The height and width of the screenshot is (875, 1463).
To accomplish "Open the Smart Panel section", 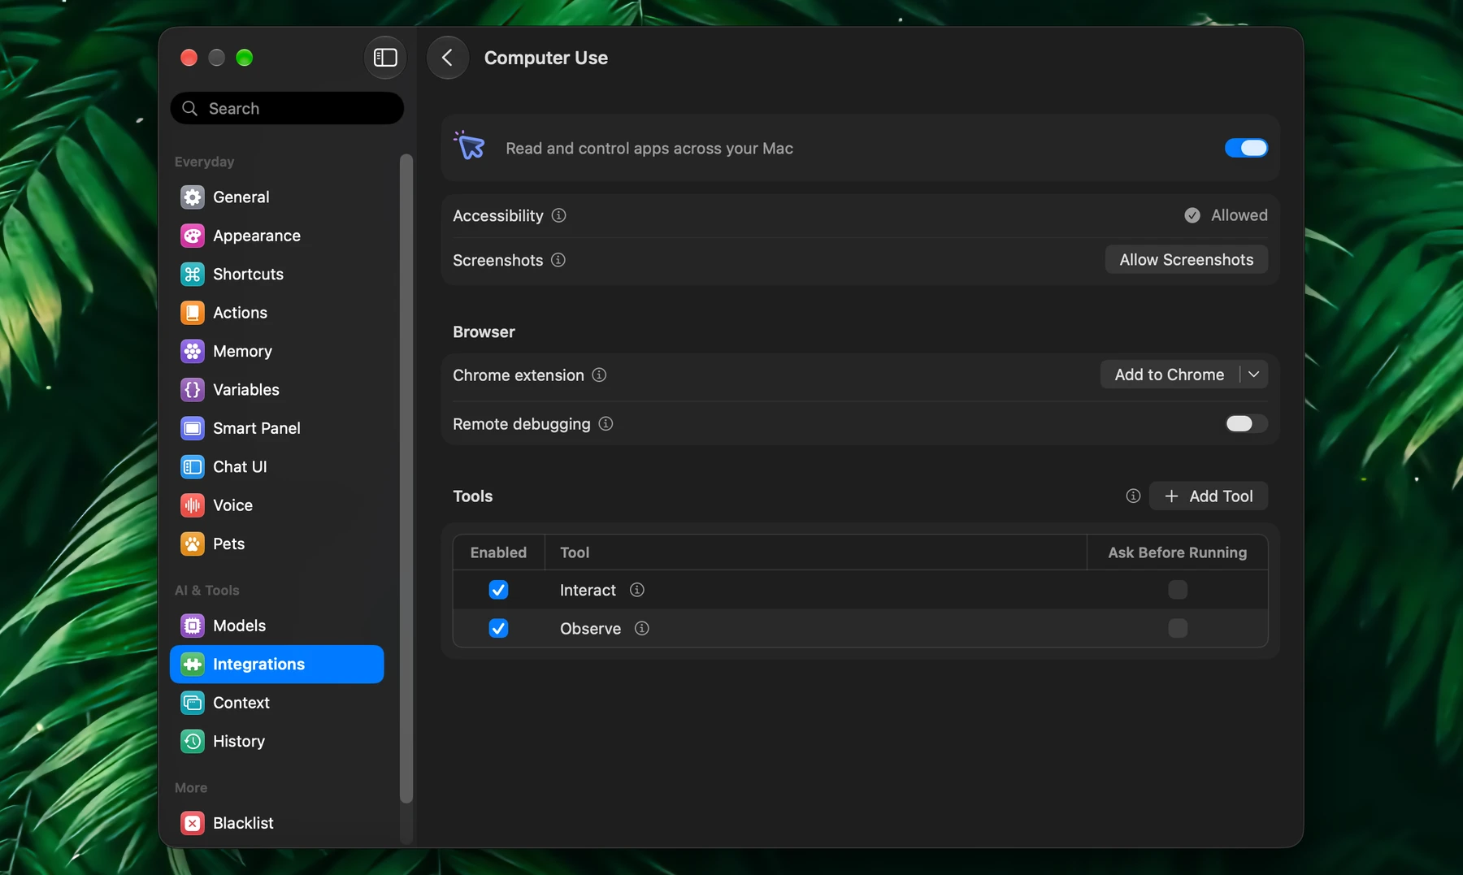I will (x=276, y=428).
